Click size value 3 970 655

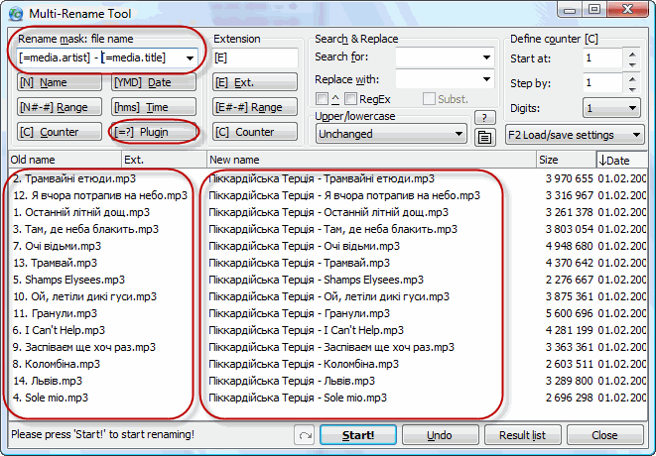pos(570,178)
